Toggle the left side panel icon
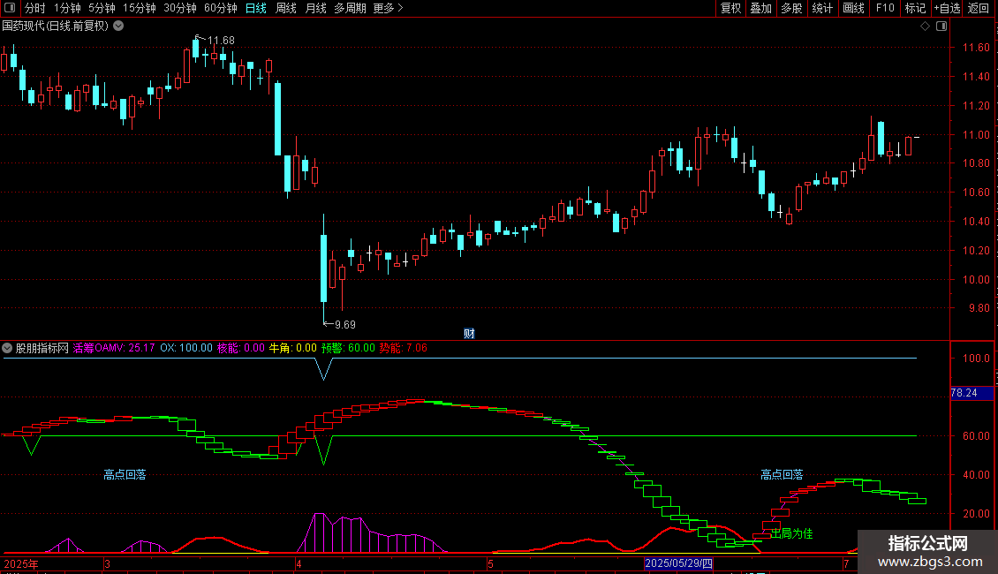 (10, 8)
